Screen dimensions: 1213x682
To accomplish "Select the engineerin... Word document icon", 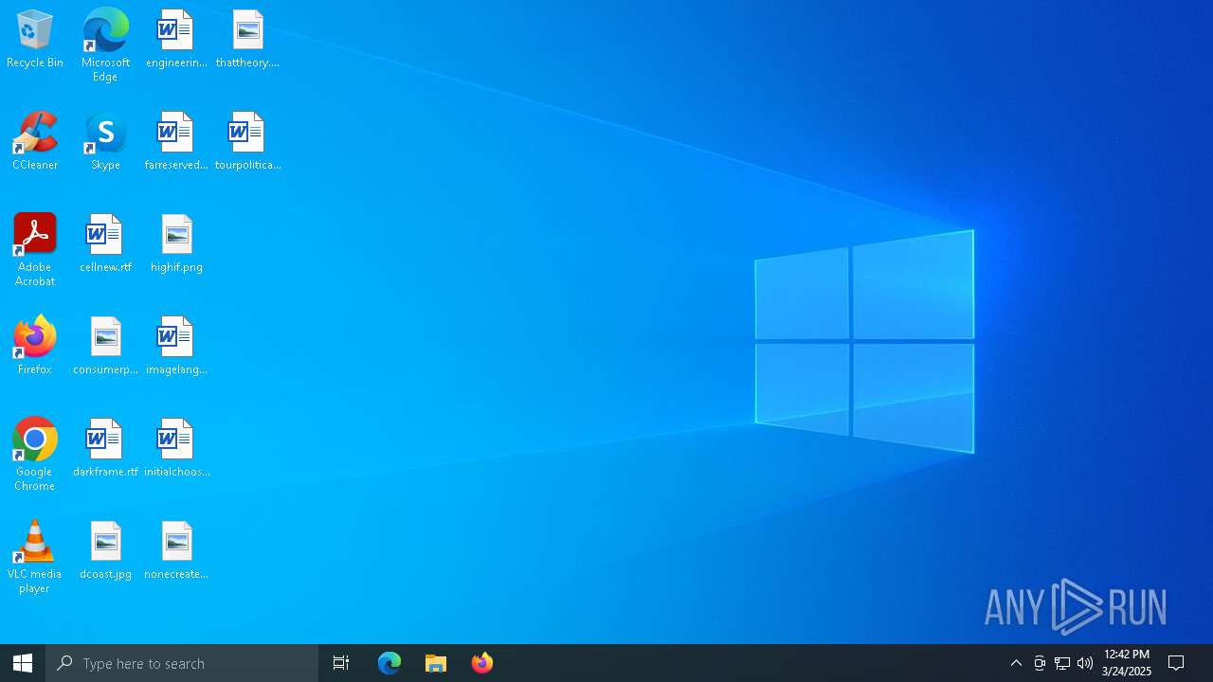I will coord(176,40).
